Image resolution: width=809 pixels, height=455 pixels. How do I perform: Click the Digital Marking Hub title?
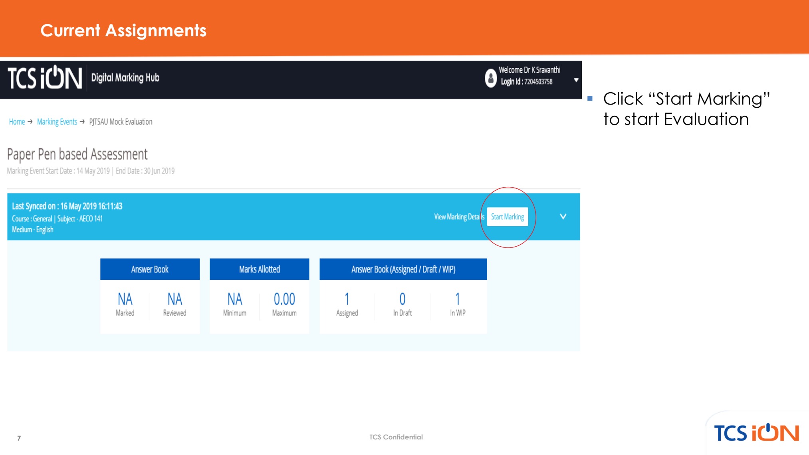click(x=125, y=78)
